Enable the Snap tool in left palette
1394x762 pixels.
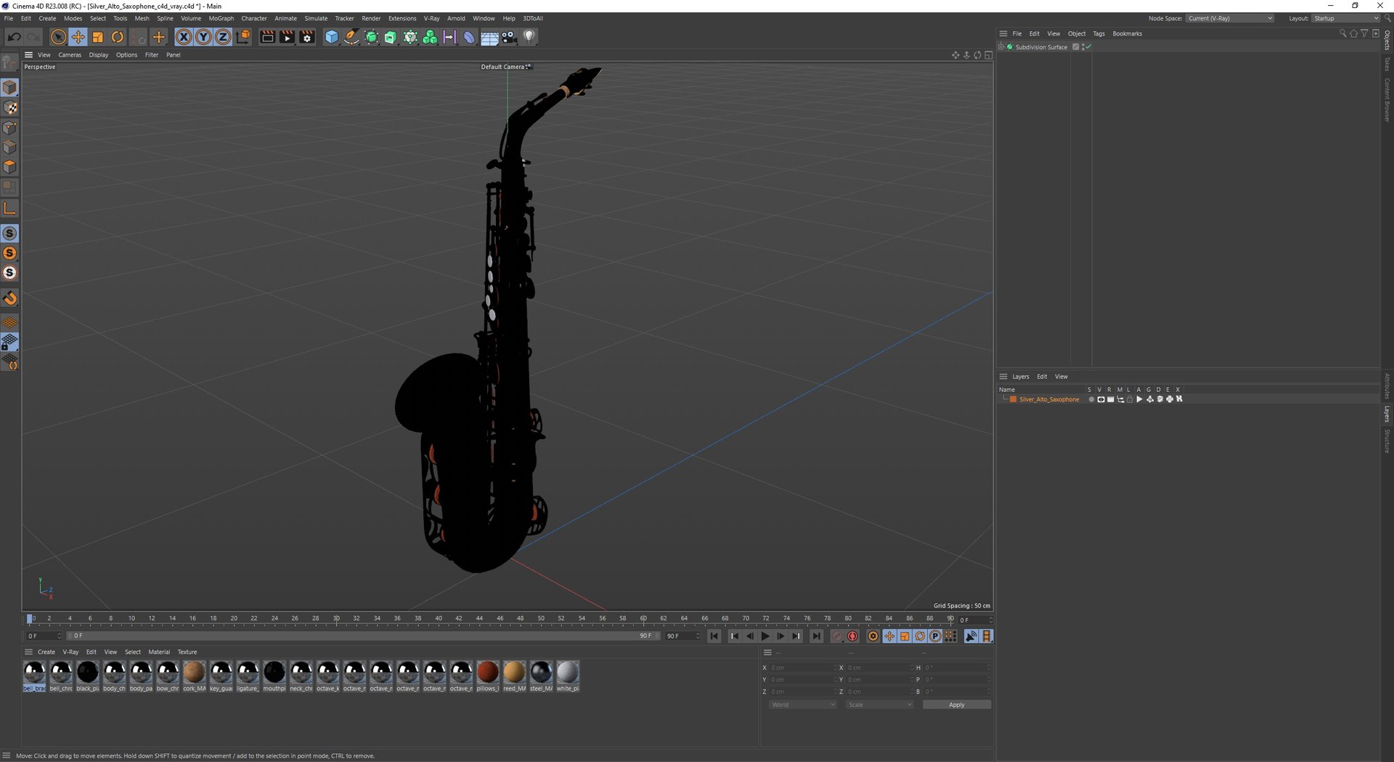pos(9,298)
